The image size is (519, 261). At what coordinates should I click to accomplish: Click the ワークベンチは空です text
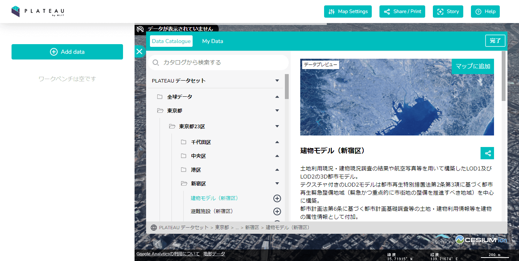tap(67, 79)
